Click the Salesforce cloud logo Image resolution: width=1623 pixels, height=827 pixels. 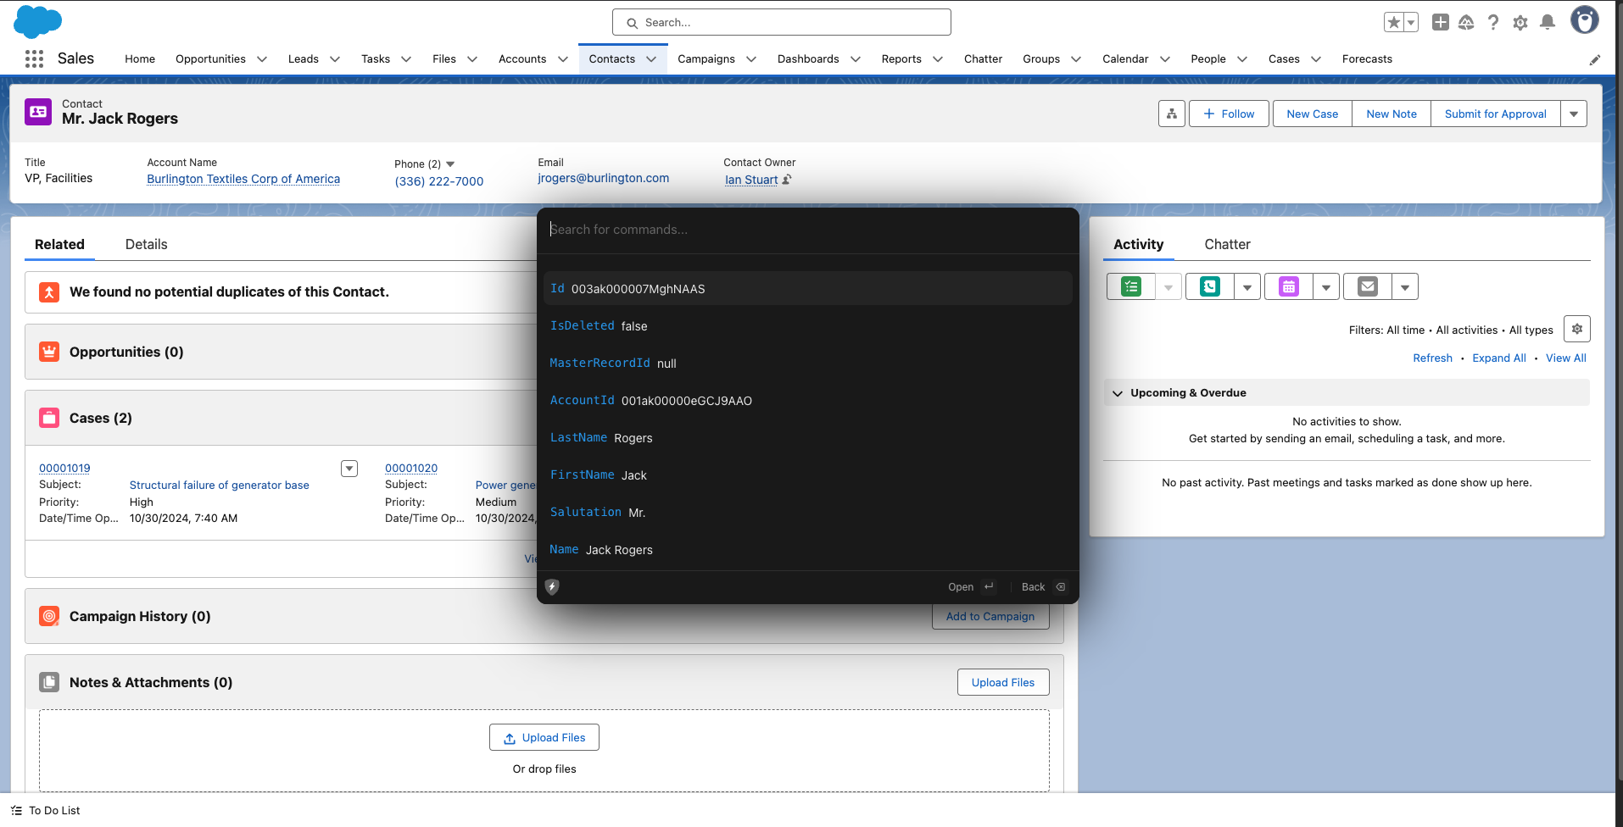(38, 21)
